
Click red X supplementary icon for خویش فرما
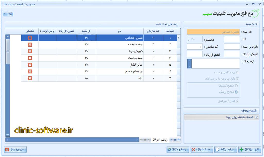(x=30, y=51)
